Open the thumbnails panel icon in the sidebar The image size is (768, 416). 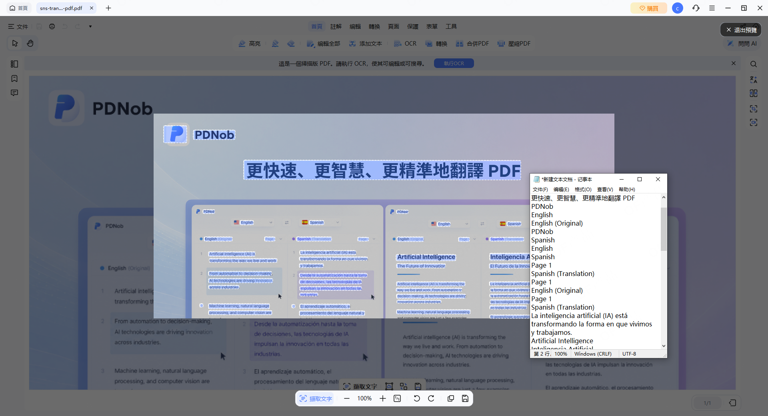(14, 64)
